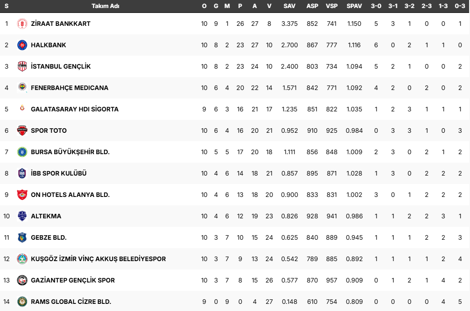Click the Altekma team logo
The width and height of the screenshot is (470, 311).
coord(22,216)
